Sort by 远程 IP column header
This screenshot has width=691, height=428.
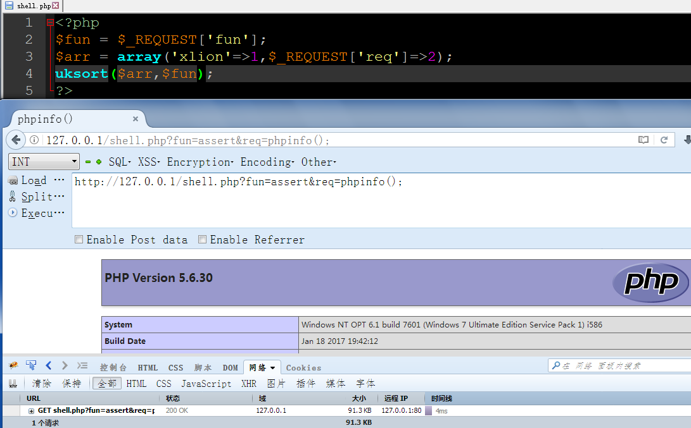point(401,398)
